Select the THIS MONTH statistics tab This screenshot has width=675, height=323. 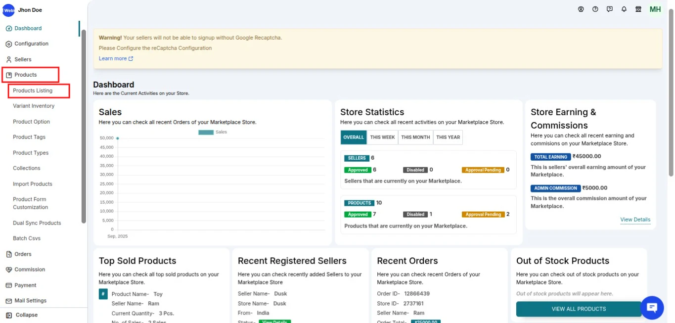(415, 138)
